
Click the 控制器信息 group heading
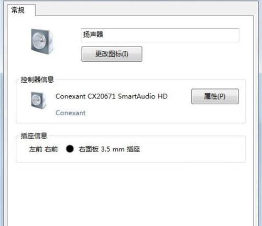[x=37, y=80]
